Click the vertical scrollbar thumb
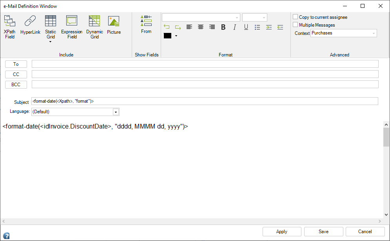Screen dimensions: 390x241 pos(386,137)
